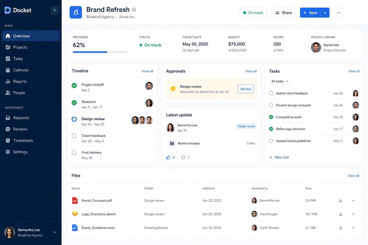The width and height of the screenshot is (368, 245).
Task: Click the DOC icon of Brand_Guidelines.docx
Action: tap(75, 228)
